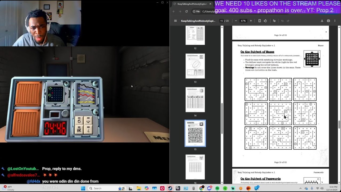This screenshot has height=192, width=341.
Task: Close the KeepTalkingAndNobodyExplodes browser tab
Action: point(210,4)
